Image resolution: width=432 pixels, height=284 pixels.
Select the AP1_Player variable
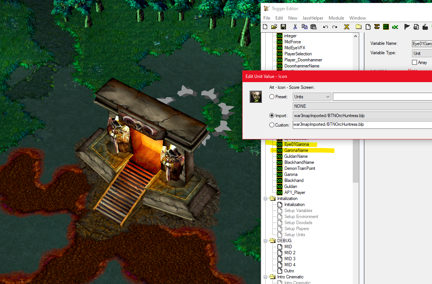coord(295,192)
